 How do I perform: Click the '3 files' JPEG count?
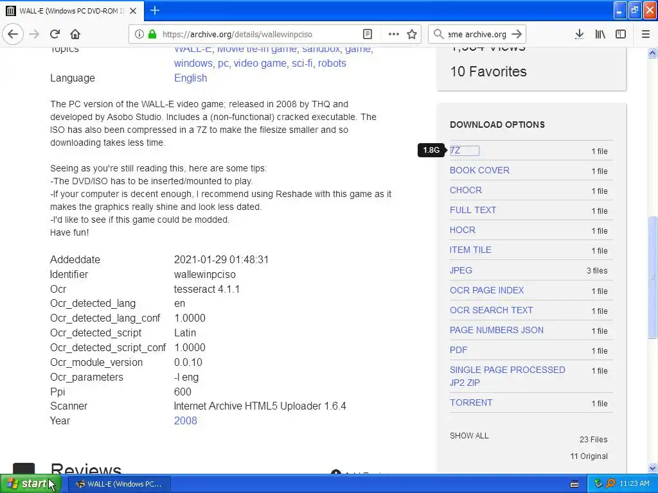point(597,271)
